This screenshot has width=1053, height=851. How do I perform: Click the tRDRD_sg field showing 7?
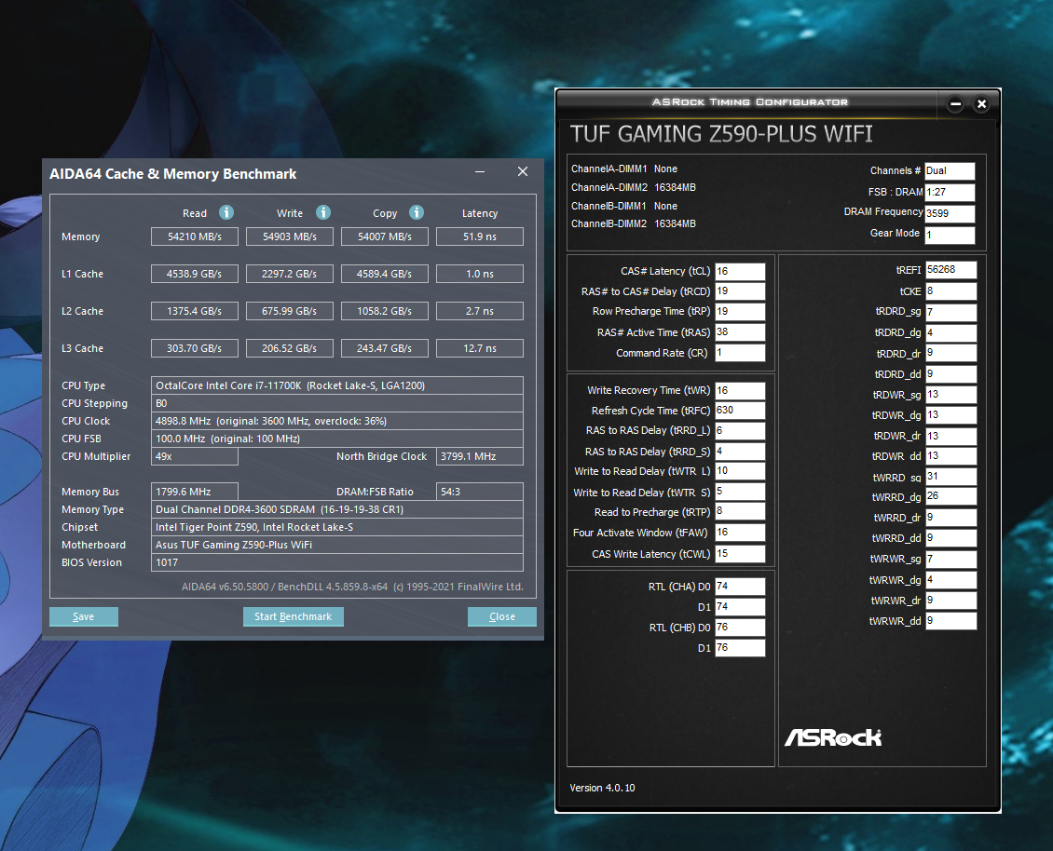(950, 312)
